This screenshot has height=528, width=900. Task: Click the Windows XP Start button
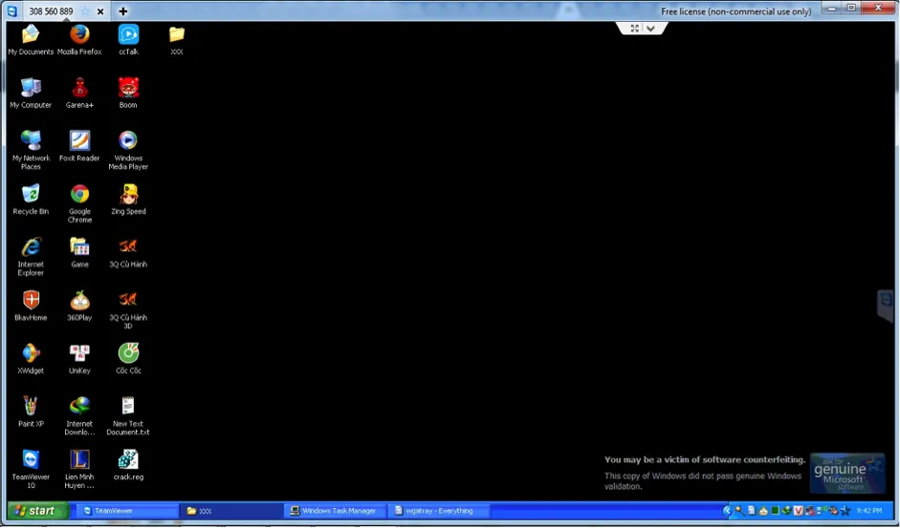pyautogui.click(x=34, y=511)
